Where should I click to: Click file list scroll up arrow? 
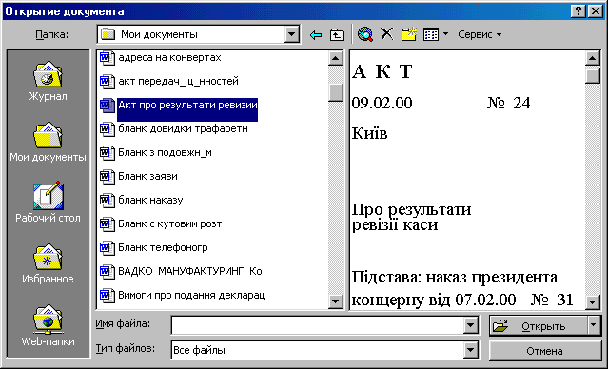pos(336,58)
